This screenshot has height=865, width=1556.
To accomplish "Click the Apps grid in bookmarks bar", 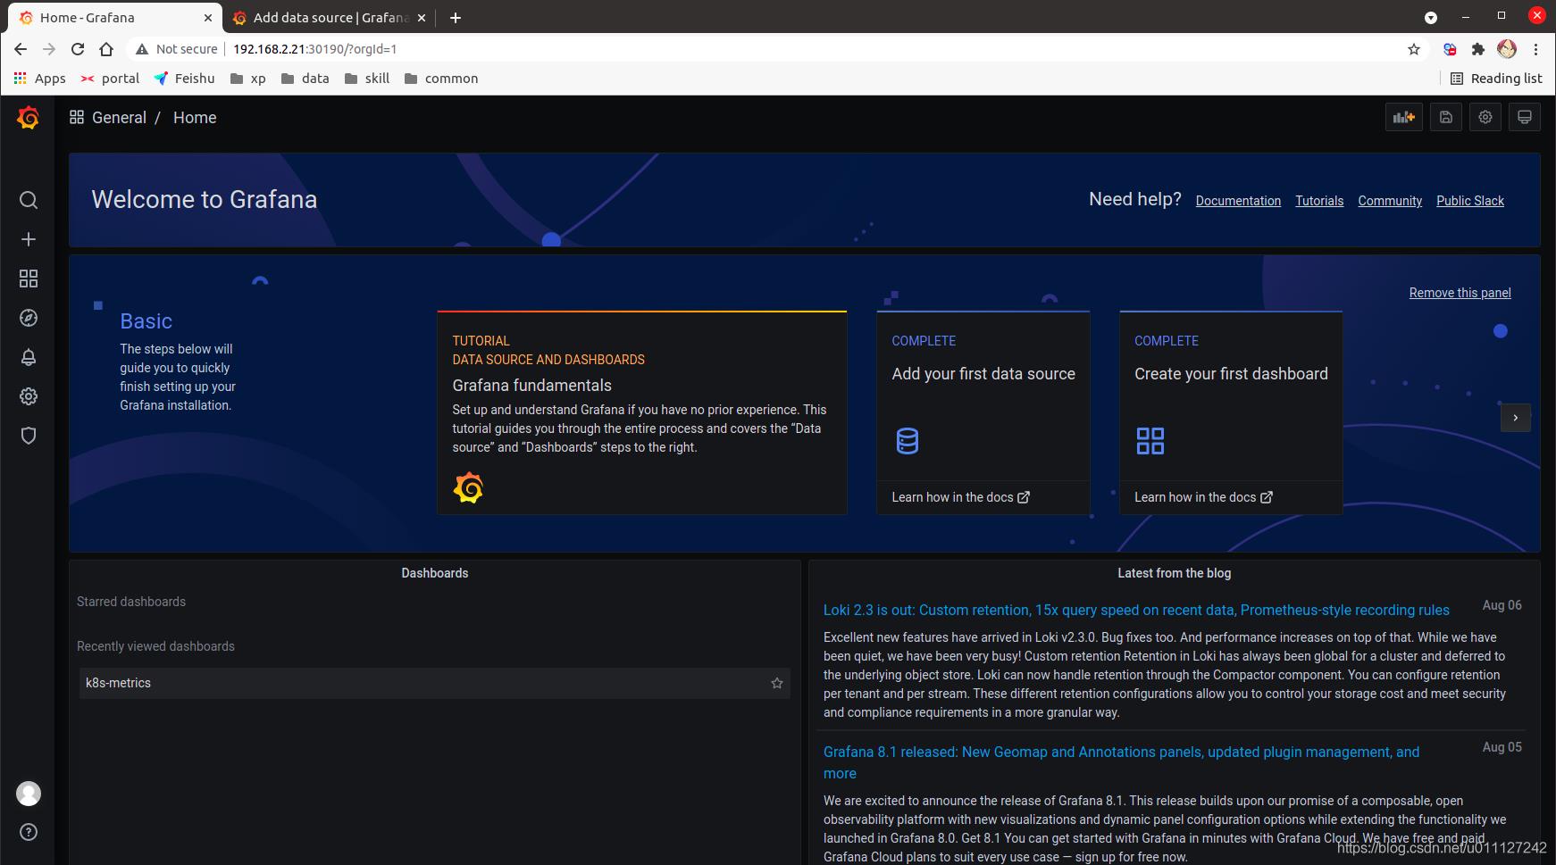I will (40, 79).
